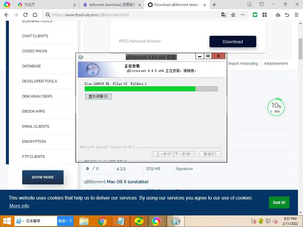
Task: Open the hamburger main menu
Action: pos(296,15)
